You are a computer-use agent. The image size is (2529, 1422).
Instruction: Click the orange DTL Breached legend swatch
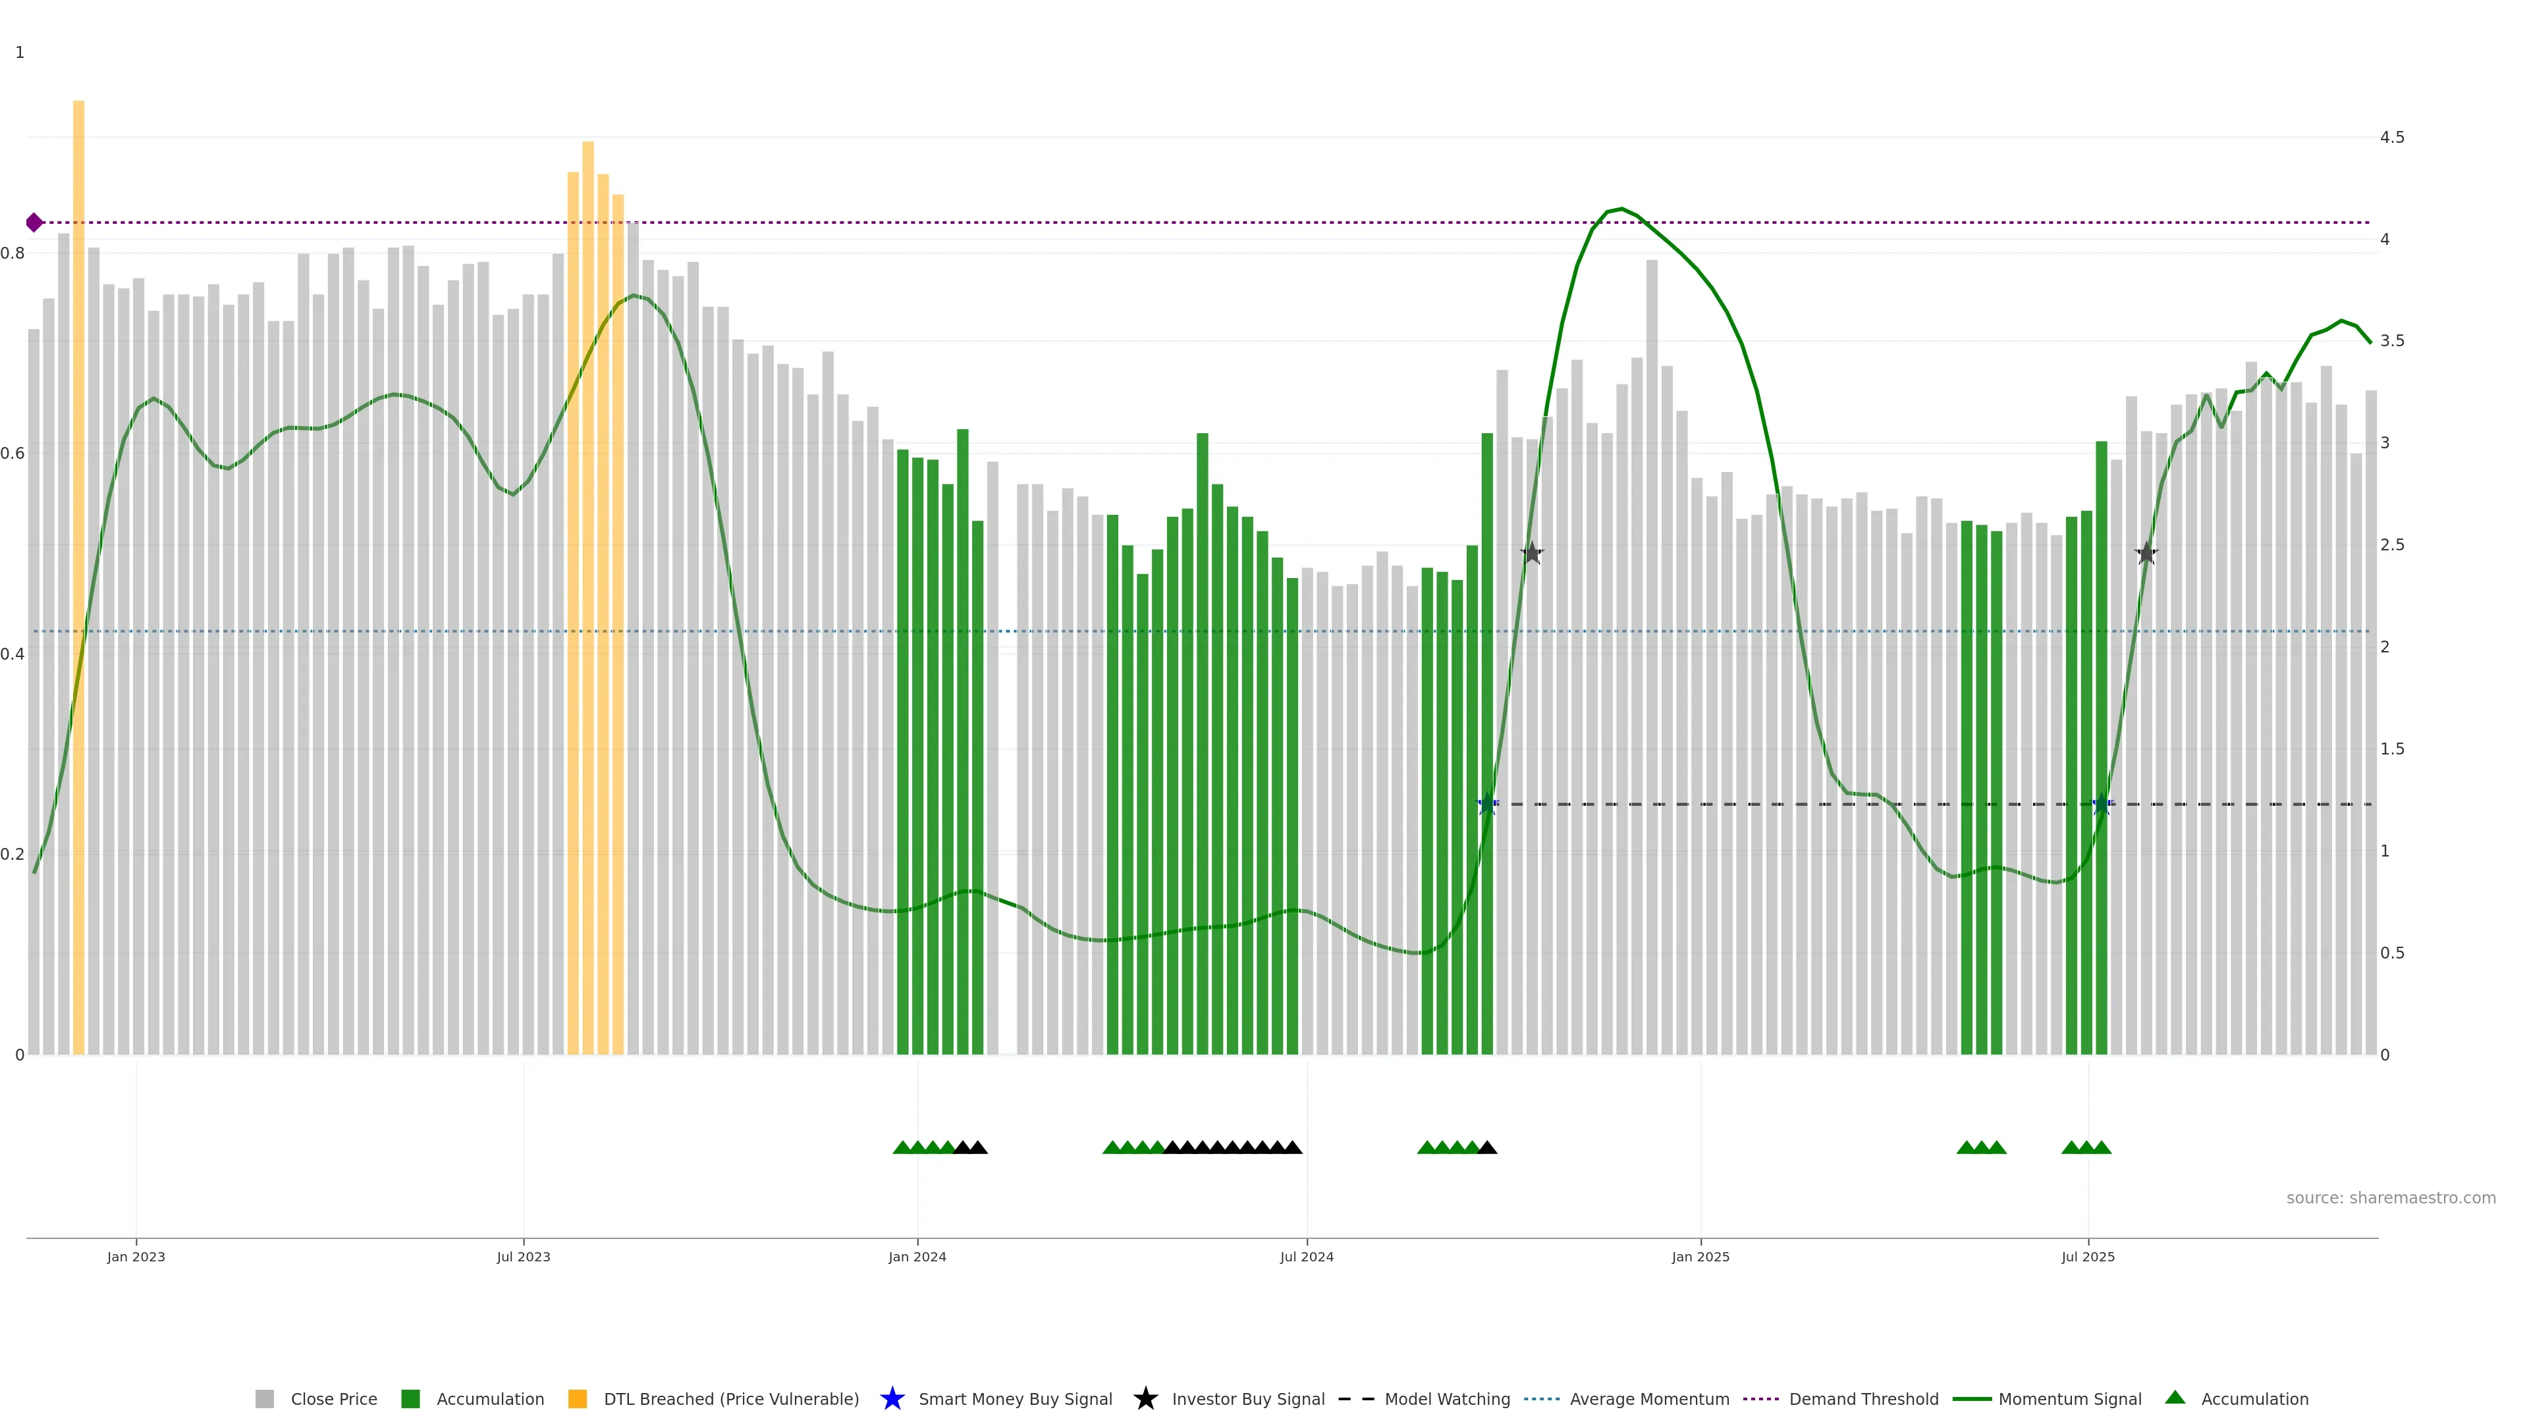pos(578,1398)
